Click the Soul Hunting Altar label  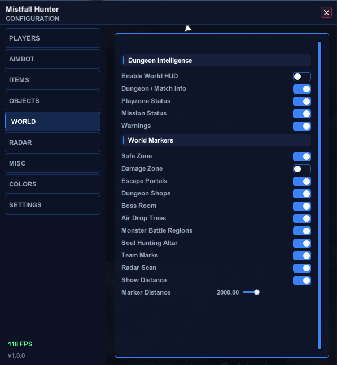point(149,243)
